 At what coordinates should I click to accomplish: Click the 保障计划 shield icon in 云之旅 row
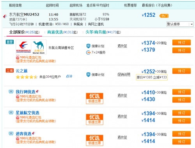click(88, 75)
